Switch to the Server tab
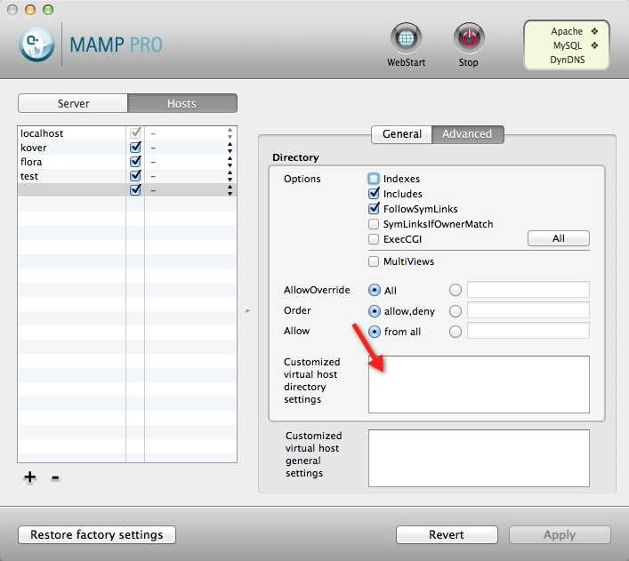The height and width of the screenshot is (561, 629). click(x=73, y=103)
